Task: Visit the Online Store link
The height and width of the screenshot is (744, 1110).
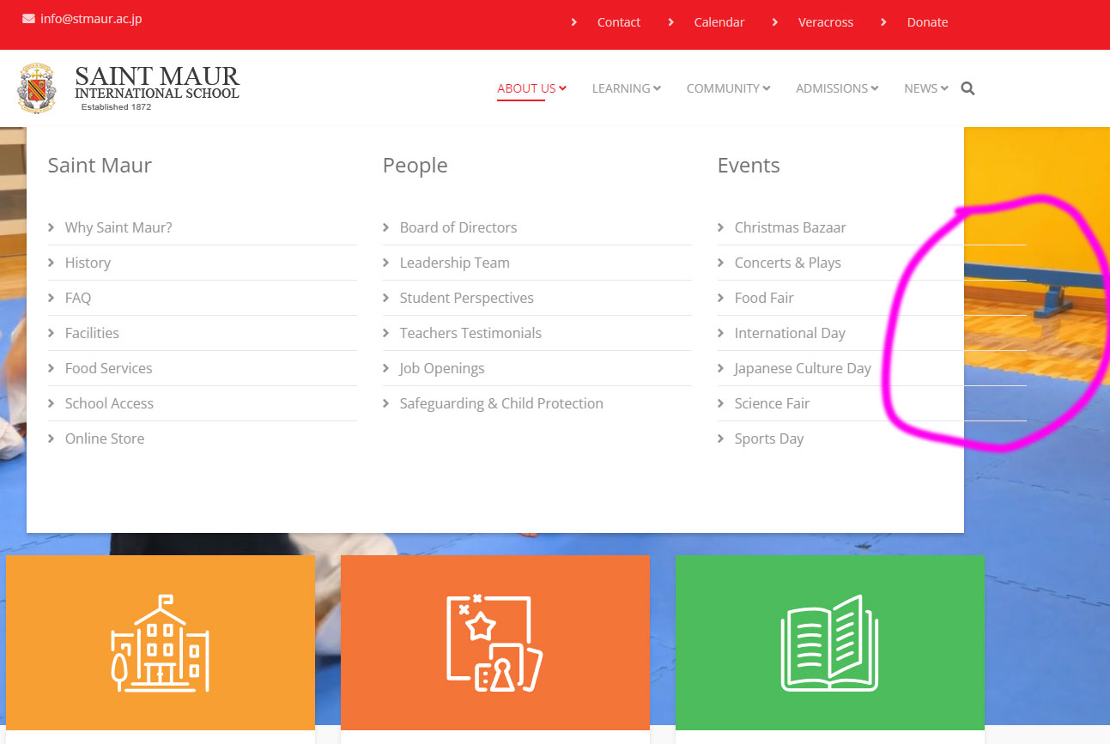Action: coord(105,439)
